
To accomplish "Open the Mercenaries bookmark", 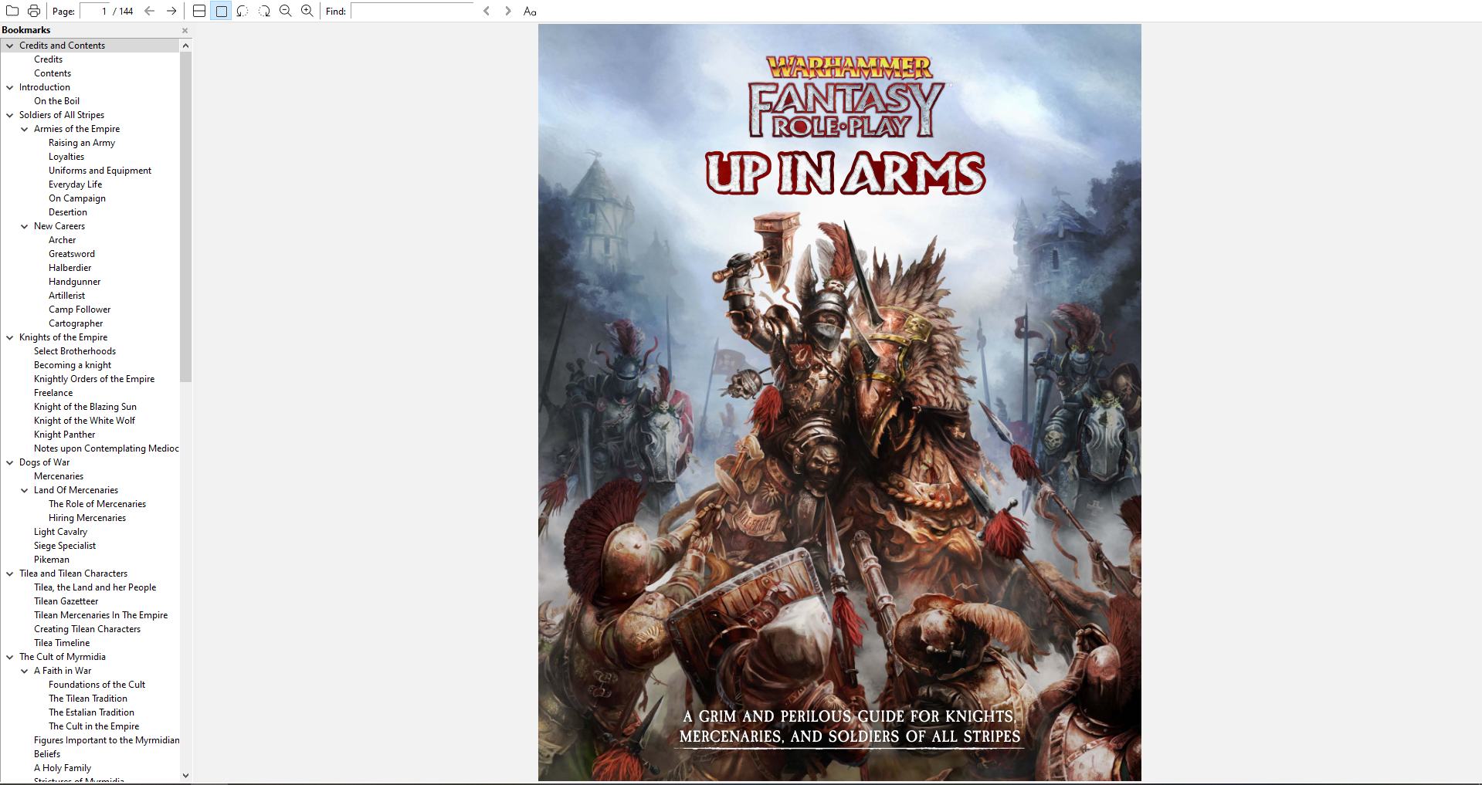I will 59,476.
